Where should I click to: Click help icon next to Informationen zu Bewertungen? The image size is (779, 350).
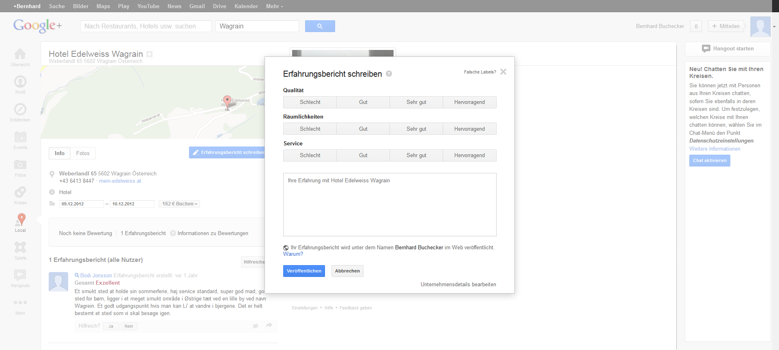pos(173,233)
